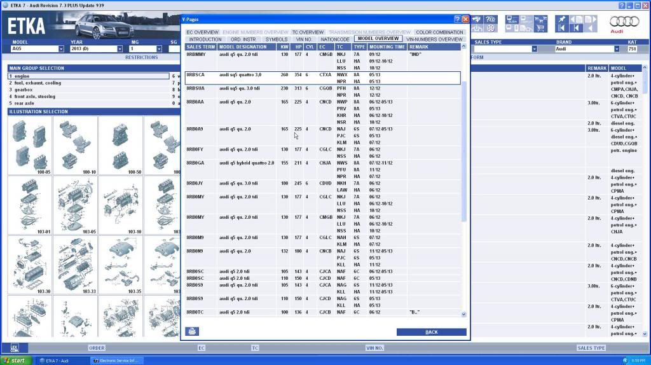This screenshot has width=651, height=365.
Task: Open illustration thumbnail 103-35
Action: click(120, 265)
